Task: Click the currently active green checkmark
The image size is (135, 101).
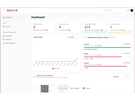Action: [69, 30]
